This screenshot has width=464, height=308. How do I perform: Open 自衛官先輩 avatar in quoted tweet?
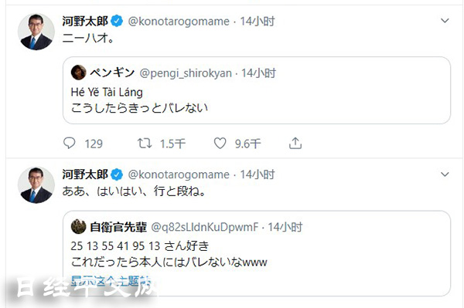coord(78,226)
